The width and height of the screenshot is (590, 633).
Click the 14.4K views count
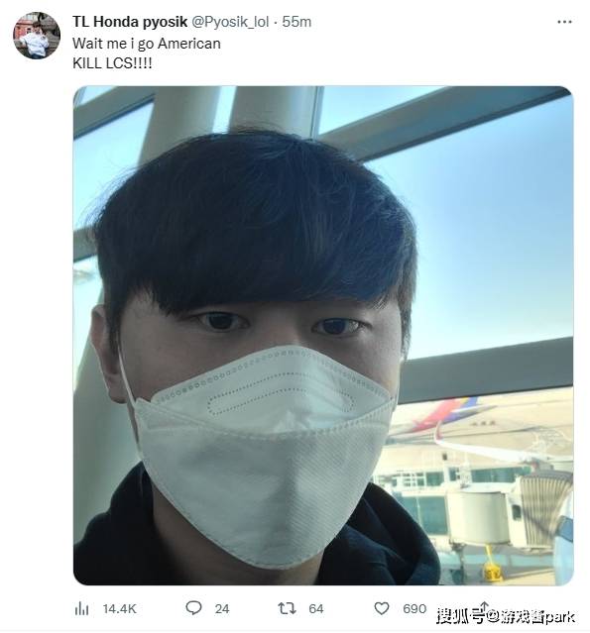[120, 609]
